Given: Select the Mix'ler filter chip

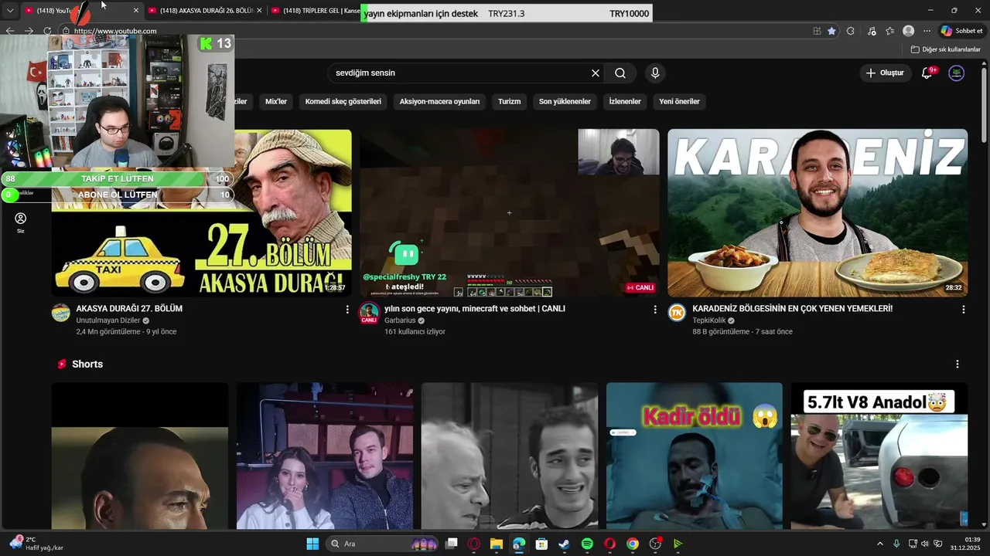Looking at the screenshot, I should click(276, 101).
